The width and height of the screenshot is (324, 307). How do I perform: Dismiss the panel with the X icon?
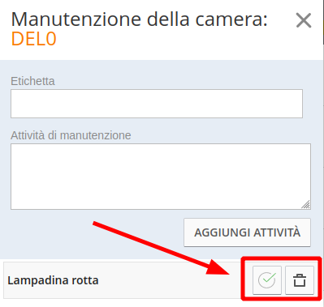304,20
